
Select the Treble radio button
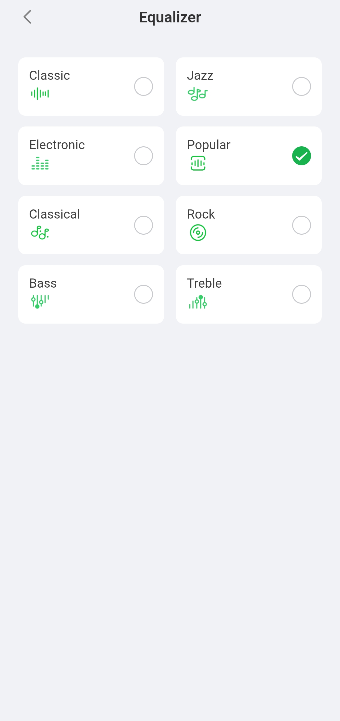[301, 294]
